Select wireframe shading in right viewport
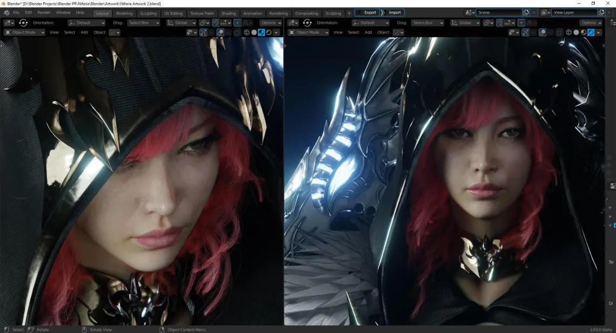The image size is (616, 333). pyautogui.click(x=569, y=32)
